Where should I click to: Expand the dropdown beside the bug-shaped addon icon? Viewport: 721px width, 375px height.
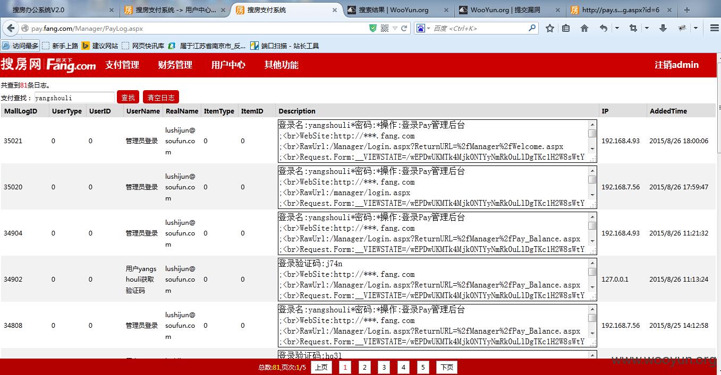(695, 28)
